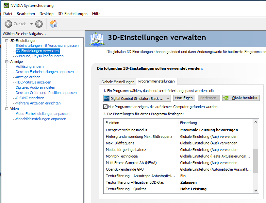Open the back history dropdown arrow
The width and height of the screenshot is (266, 203).
[x=31, y=24]
